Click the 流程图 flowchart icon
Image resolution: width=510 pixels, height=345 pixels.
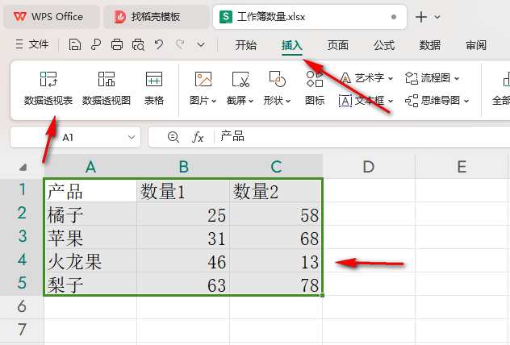pos(412,78)
